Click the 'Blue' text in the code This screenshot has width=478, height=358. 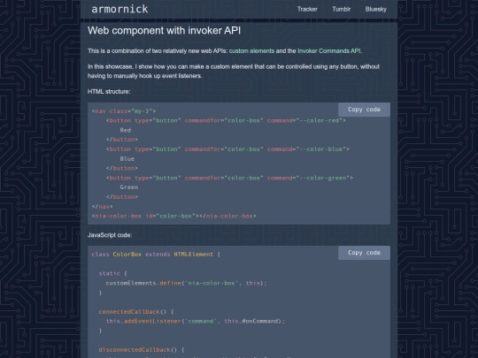coord(127,159)
